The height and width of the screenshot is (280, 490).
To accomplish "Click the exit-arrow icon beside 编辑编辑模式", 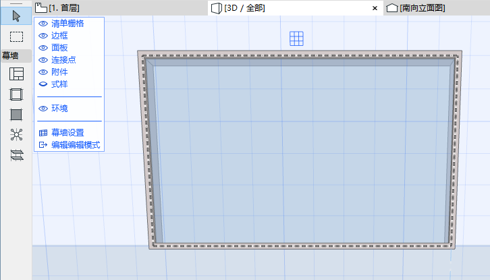I will tap(43, 145).
